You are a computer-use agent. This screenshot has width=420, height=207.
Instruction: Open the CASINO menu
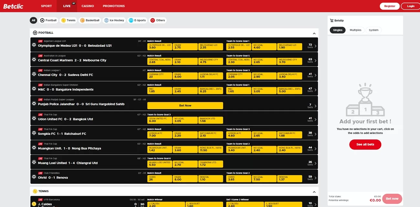(88, 6)
